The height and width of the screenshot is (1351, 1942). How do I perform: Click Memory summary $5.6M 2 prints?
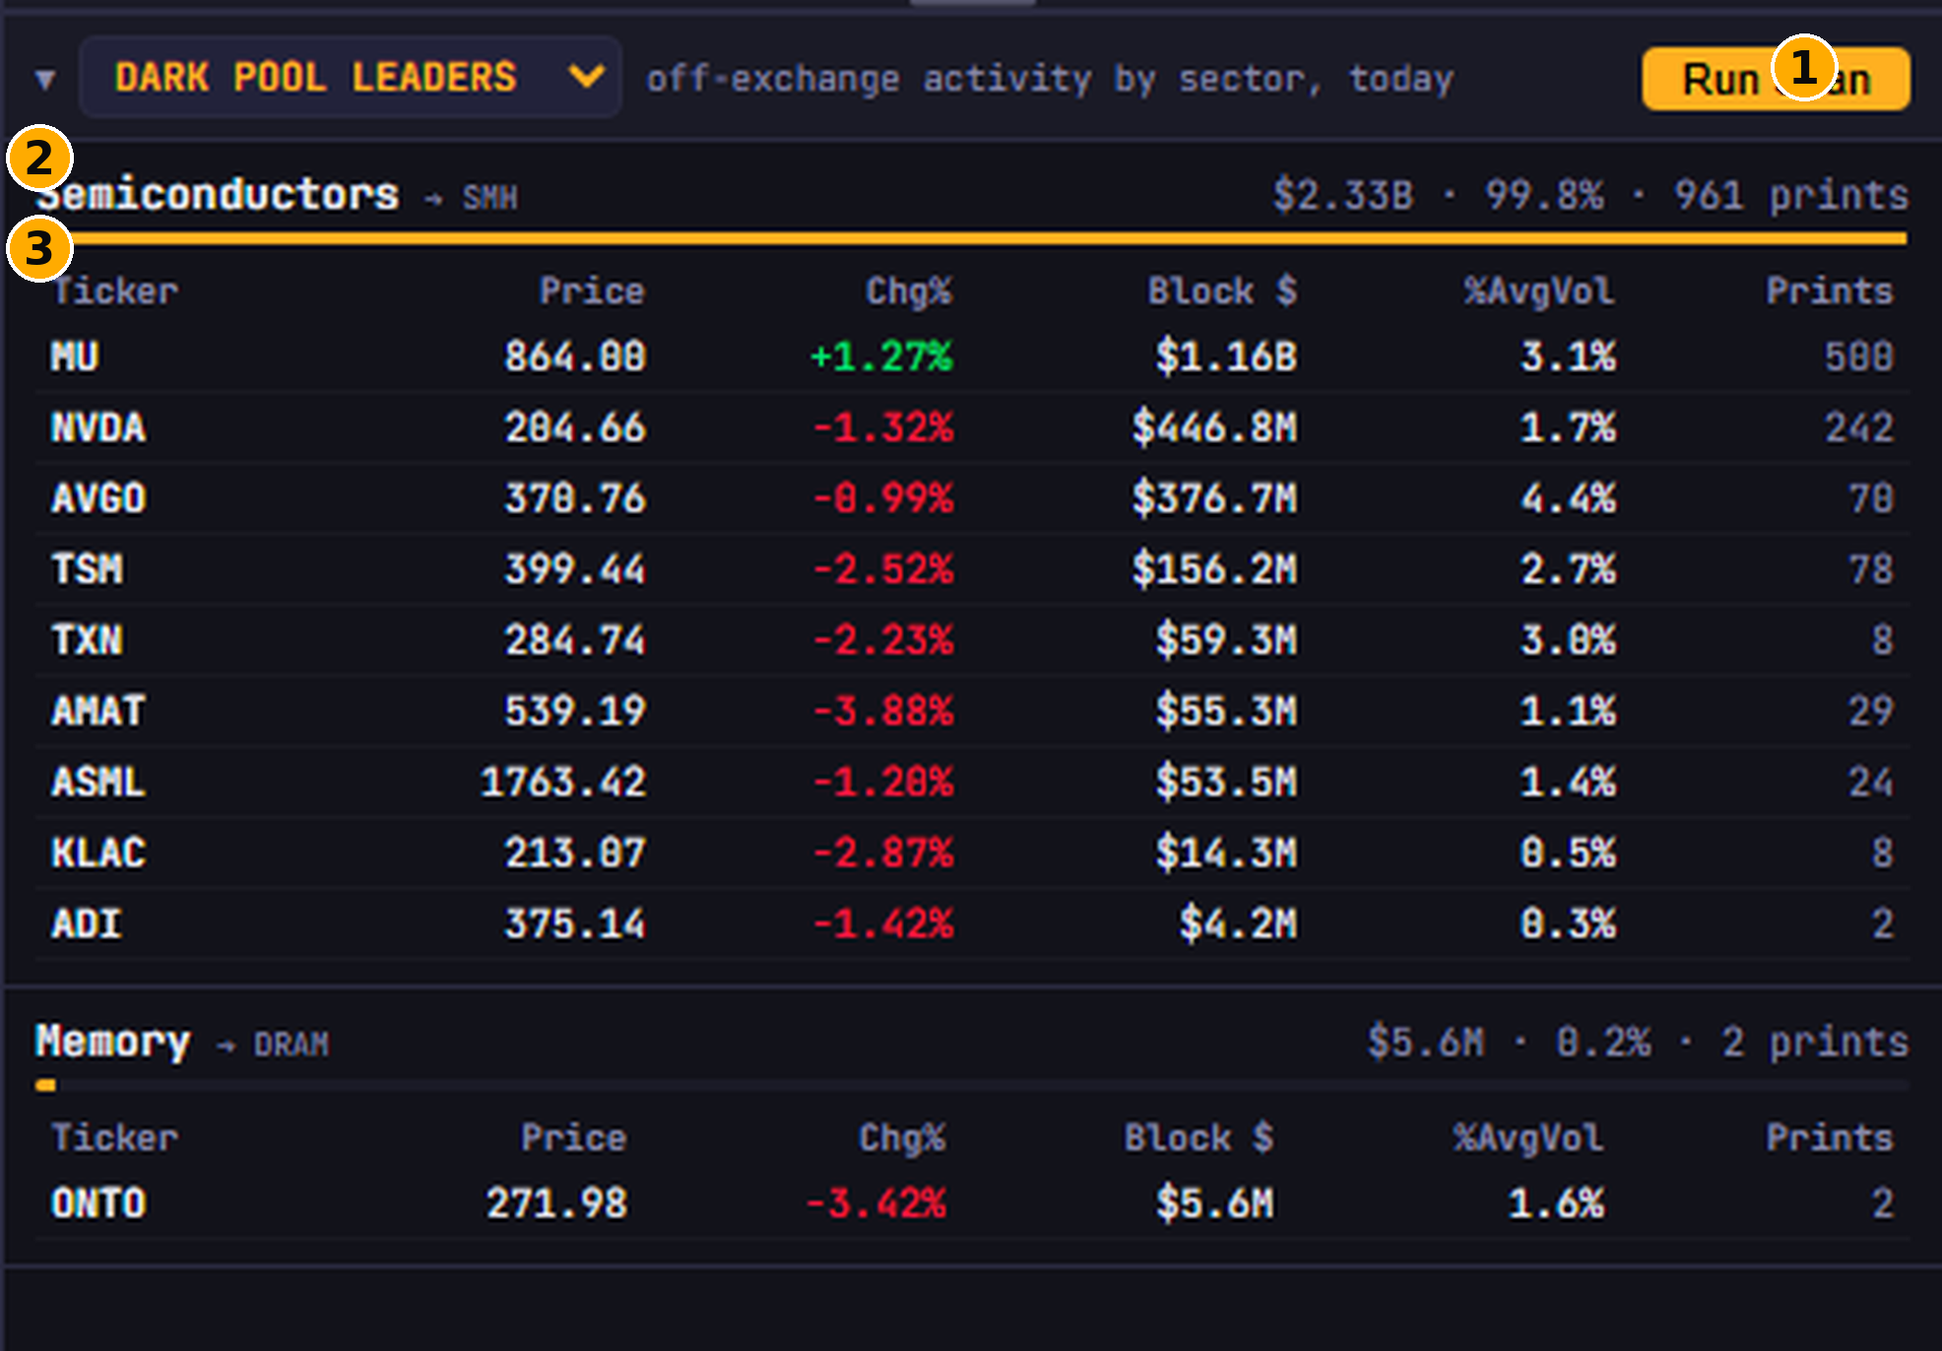tap(1638, 1042)
